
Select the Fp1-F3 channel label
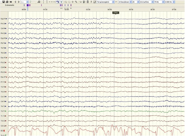pos(4,58)
